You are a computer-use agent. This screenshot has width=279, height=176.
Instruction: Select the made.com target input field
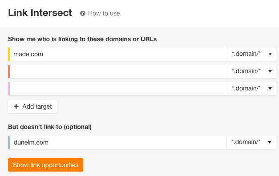(118, 54)
